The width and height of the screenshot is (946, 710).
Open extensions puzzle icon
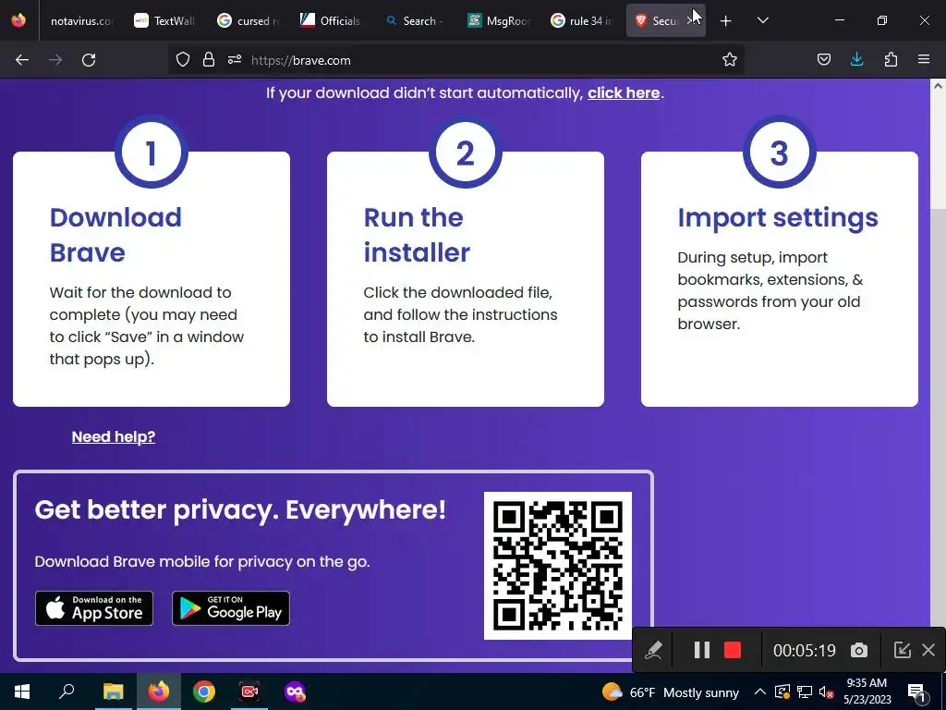click(891, 60)
